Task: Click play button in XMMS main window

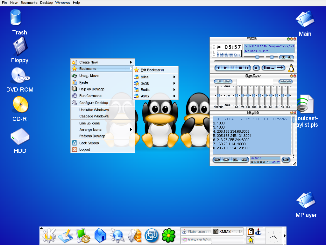Action: point(225,68)
